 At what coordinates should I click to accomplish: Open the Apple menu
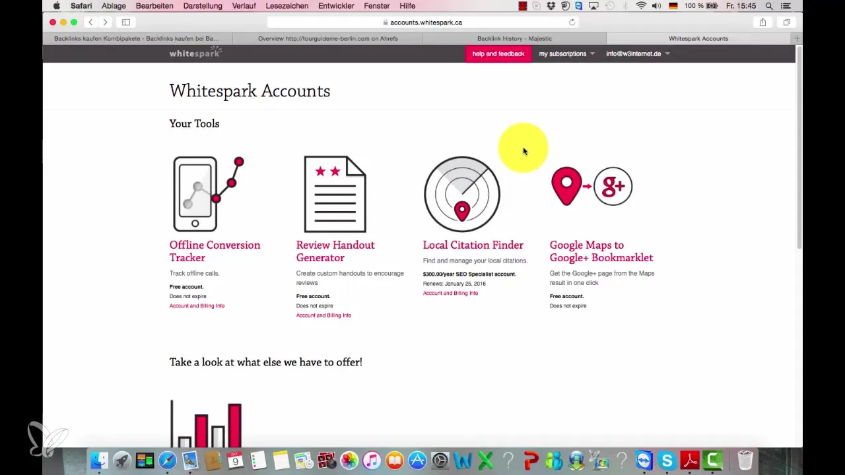pos(56,6)
